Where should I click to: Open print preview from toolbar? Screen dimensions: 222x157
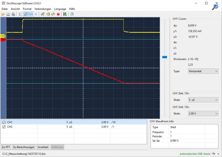[13, 14]
